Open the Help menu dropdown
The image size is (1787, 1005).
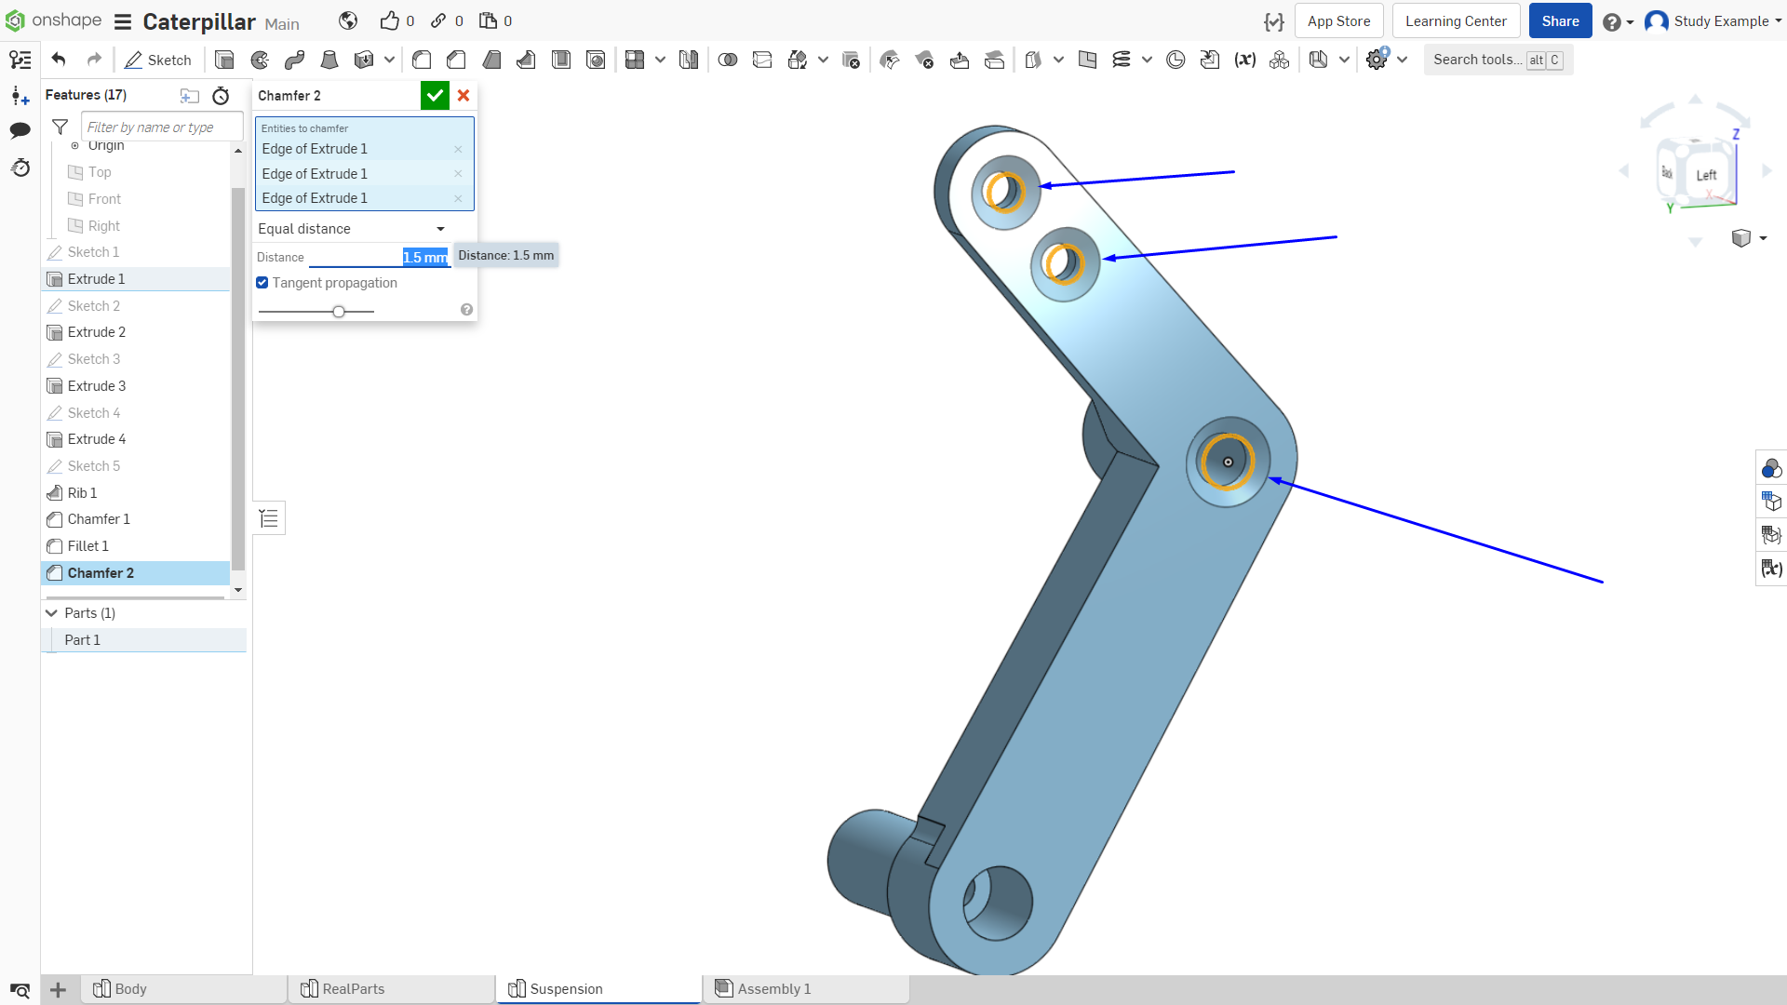point(1618,21)
